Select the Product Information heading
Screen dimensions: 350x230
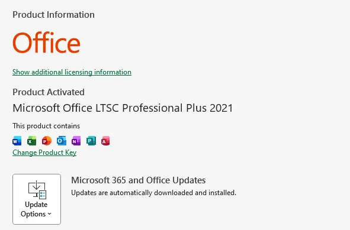[x=53, y=15]
